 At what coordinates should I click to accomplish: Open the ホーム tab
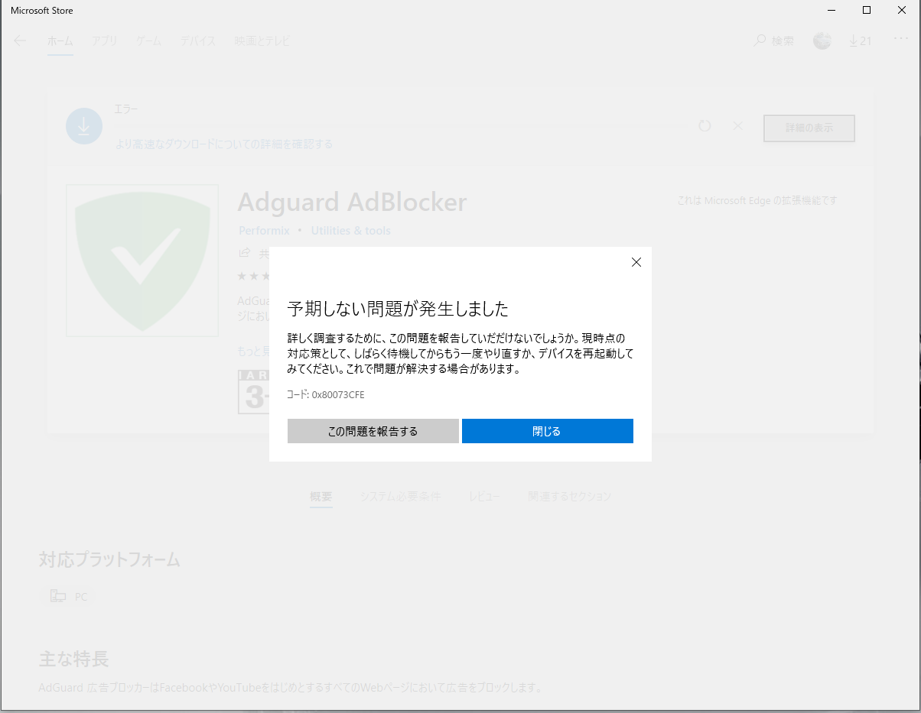(60, 41)
